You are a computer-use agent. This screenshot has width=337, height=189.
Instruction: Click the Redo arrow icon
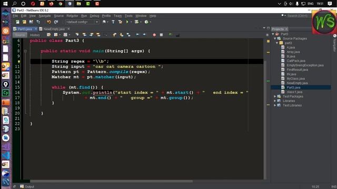[x=56, y=22]
